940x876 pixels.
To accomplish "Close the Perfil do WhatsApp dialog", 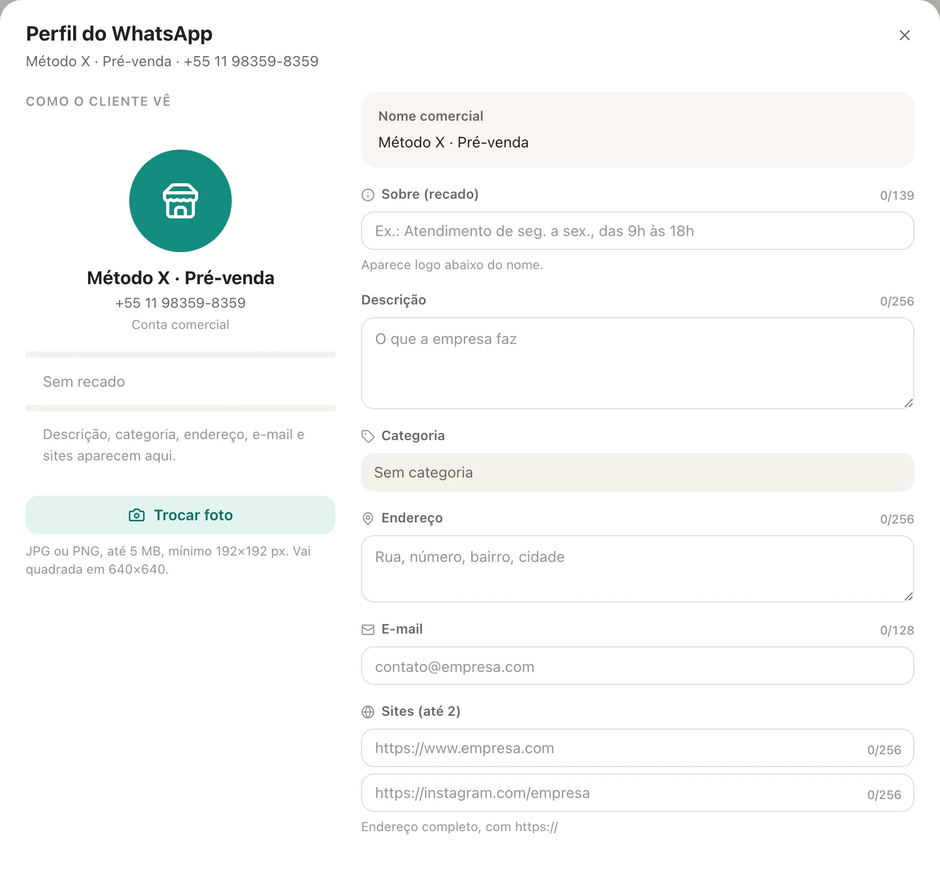I will pyautogui.click(x=904, y=35).
